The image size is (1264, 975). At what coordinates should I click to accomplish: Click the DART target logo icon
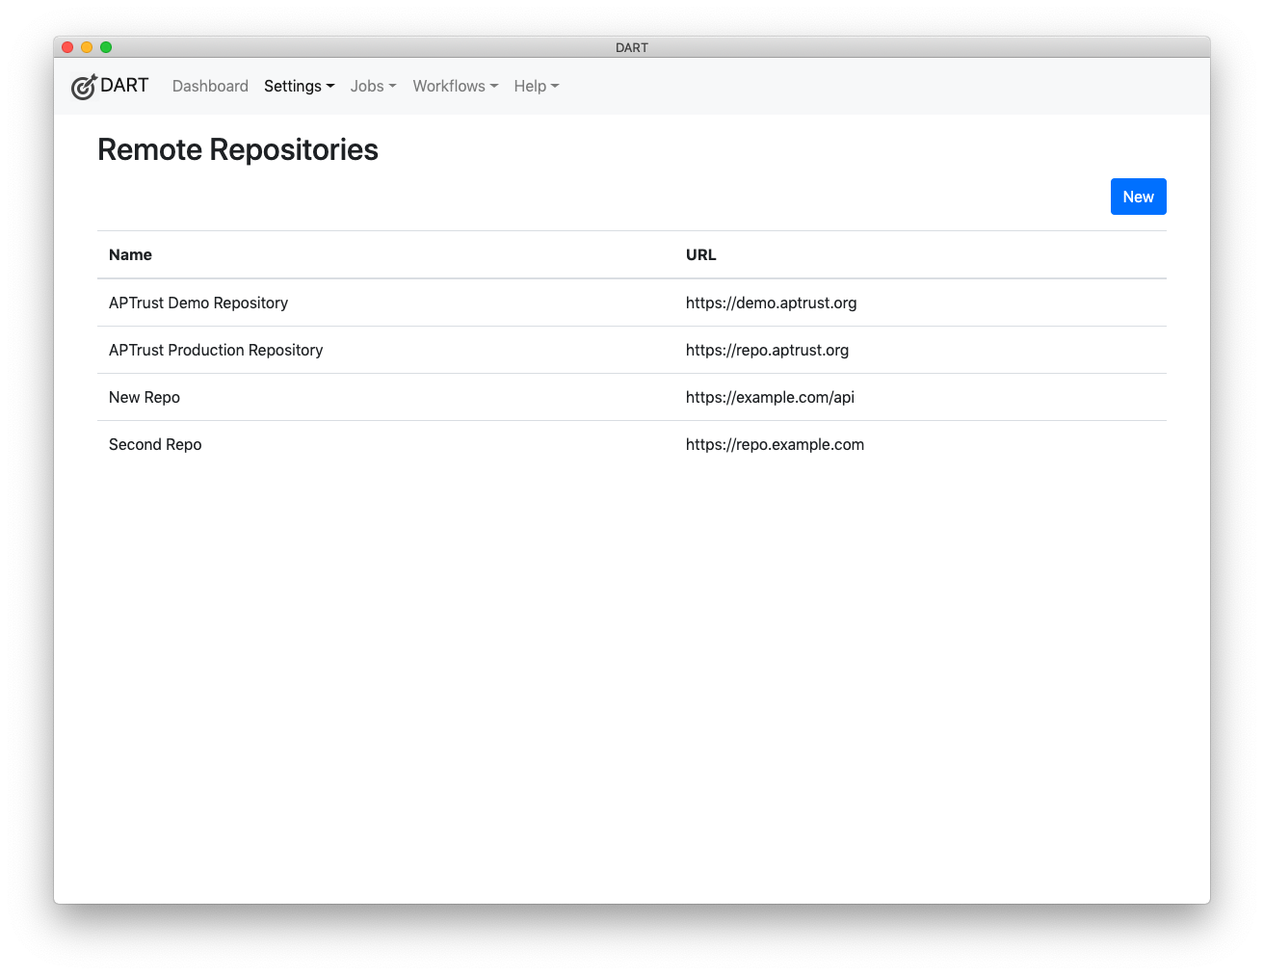84,86
